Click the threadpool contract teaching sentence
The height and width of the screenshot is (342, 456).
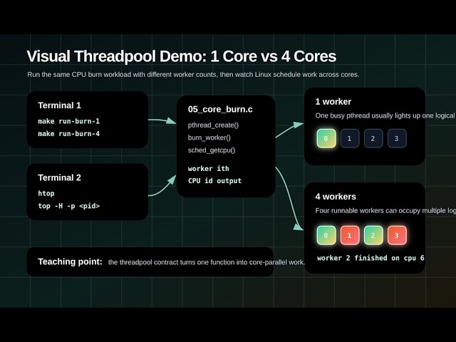click(x=207, y=262)
